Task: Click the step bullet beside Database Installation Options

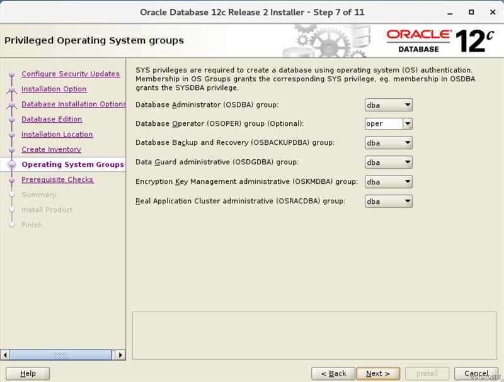Action: click(12, 104)
